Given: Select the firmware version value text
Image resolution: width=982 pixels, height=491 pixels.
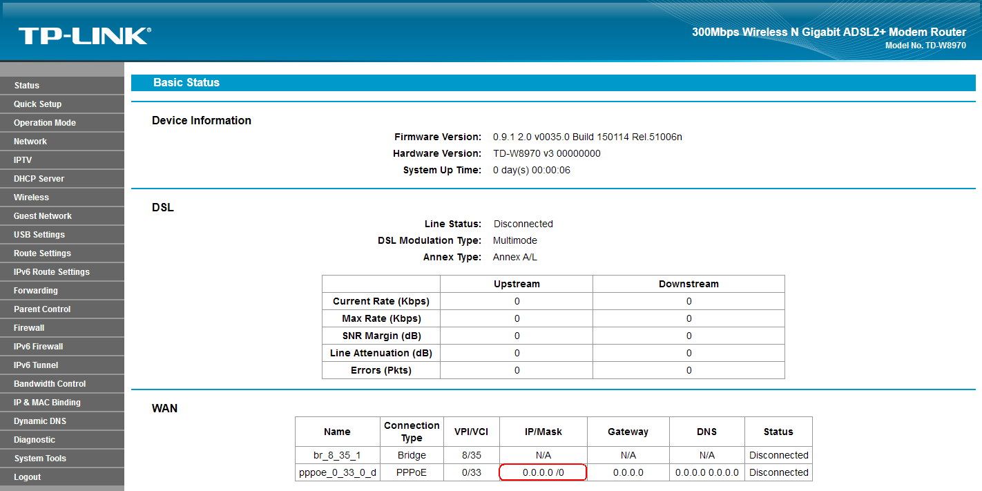Looking at the screenshot, I should click(588, 137).
